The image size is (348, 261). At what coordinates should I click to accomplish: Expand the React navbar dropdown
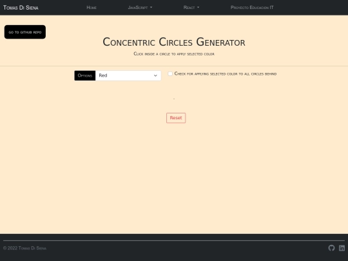point(191,8)
